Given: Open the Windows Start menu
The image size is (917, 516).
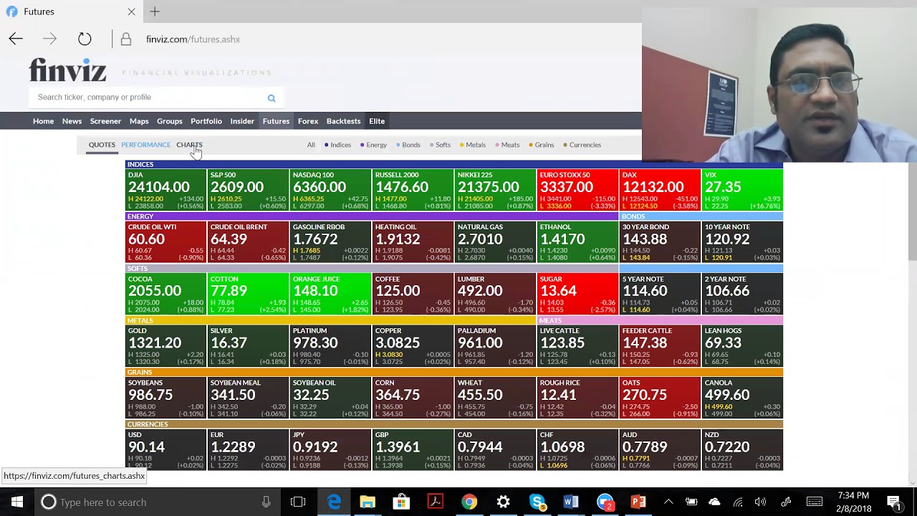Looking at the screenshot, I should [x=17, y=502].
